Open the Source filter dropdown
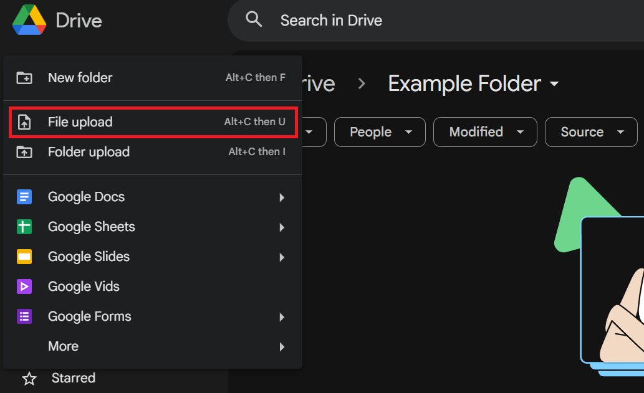This screenshot has width=644, height=393. point(591,132)
